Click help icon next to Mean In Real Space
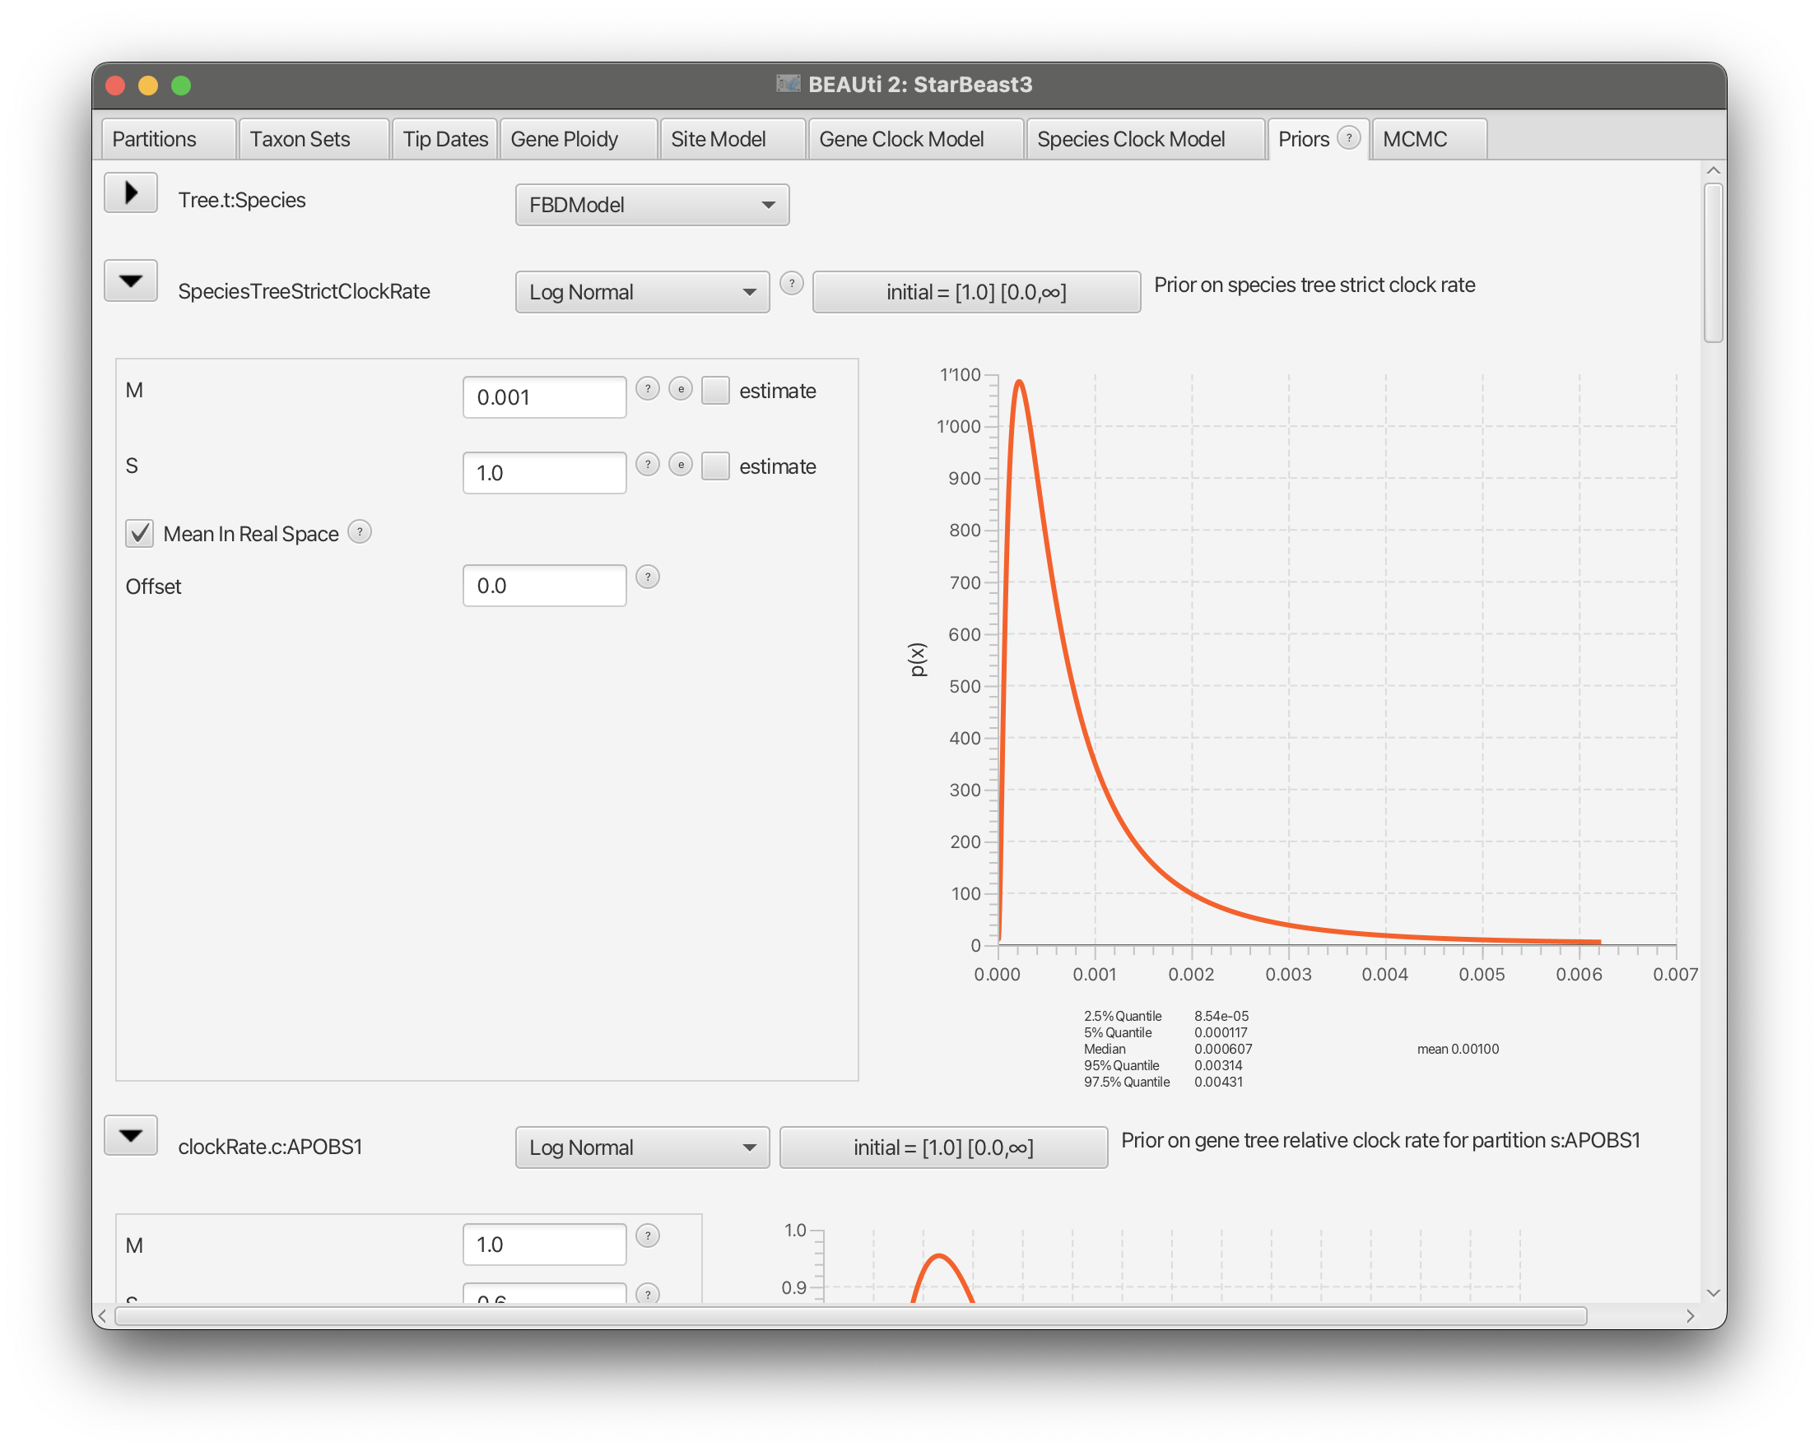This screenshot has height=1451, width=1819. (360, 532)
